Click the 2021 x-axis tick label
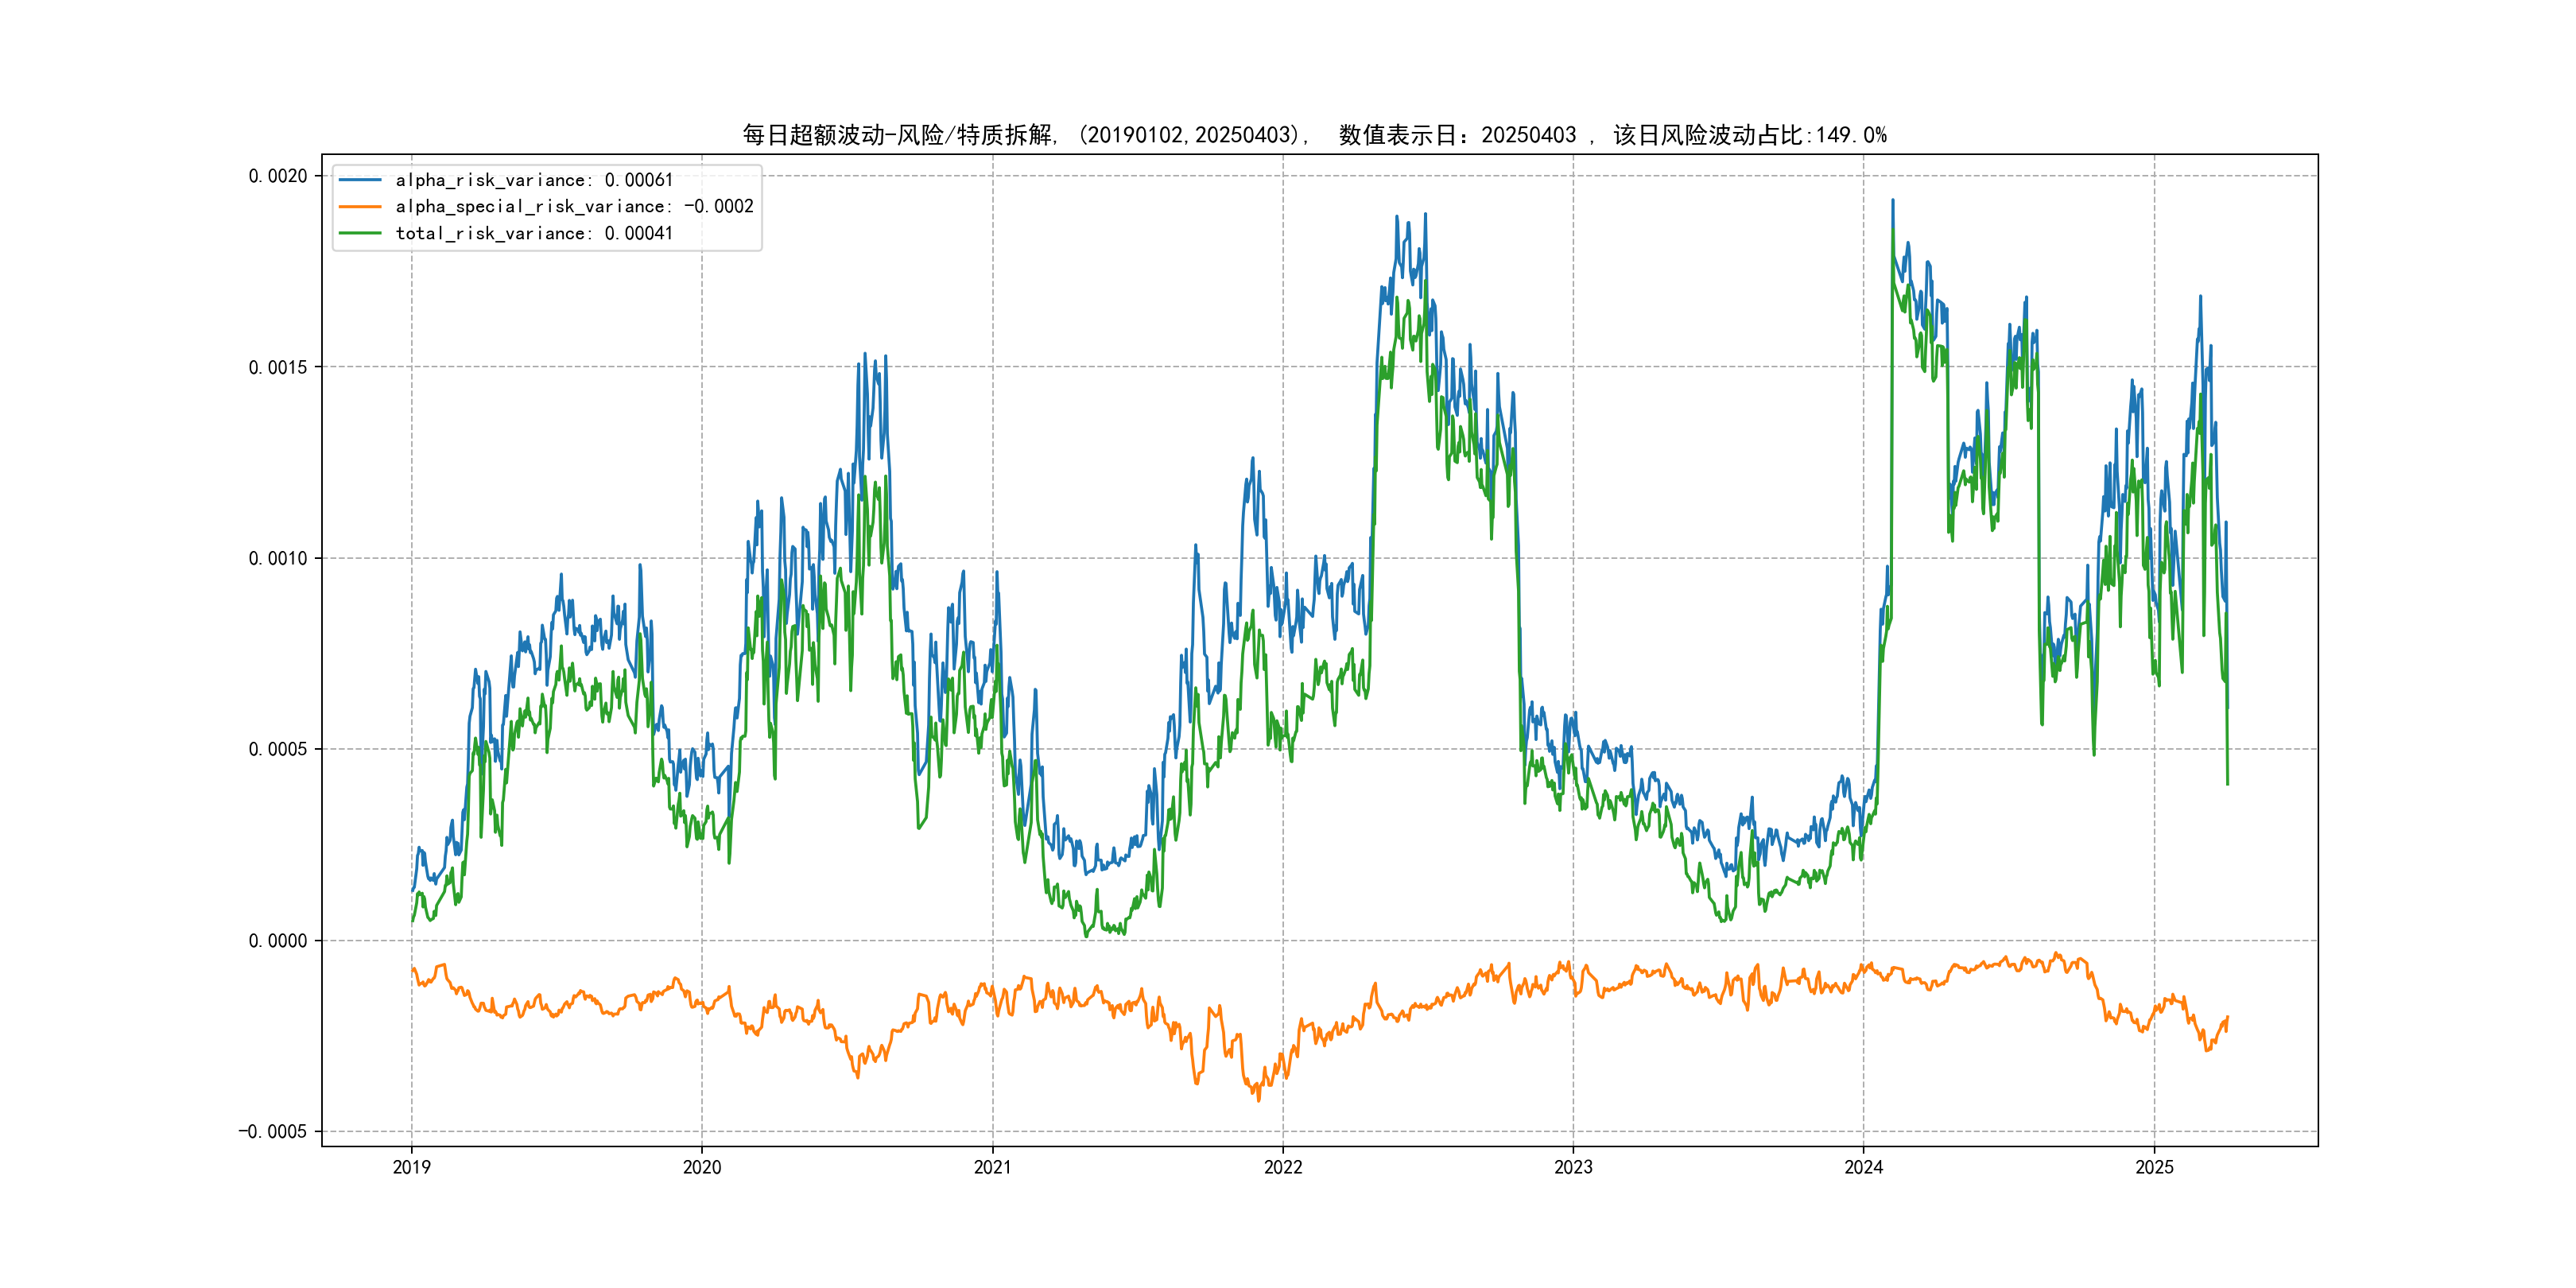This screenshot has height=1288, width=2576. click(x=992, y=1167)
